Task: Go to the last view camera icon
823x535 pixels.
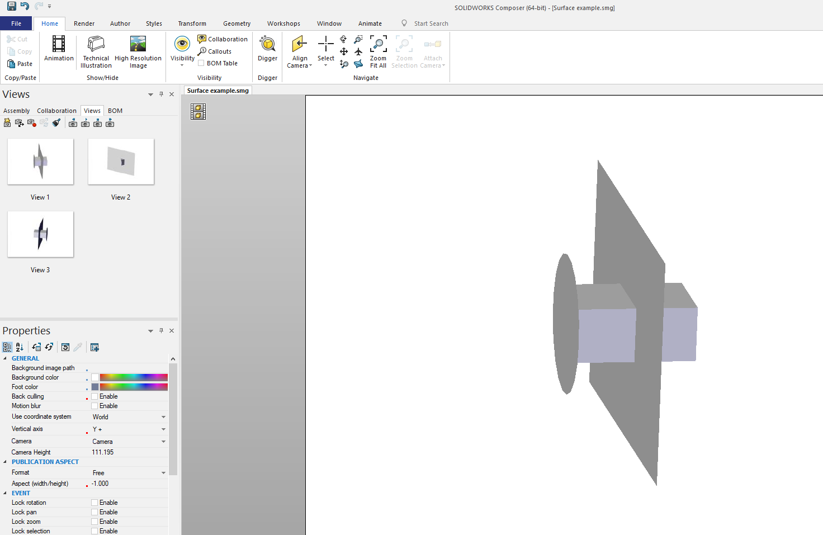Action: [110, 123]
